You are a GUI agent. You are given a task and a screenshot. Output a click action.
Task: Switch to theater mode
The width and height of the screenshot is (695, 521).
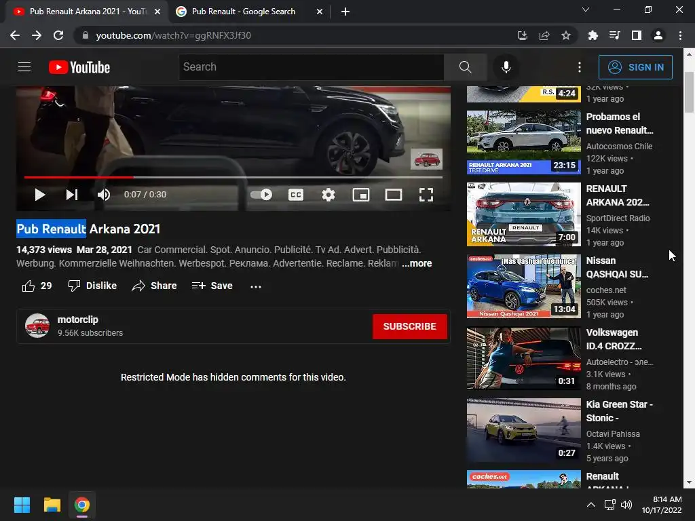pyautogui.click(x=394, y=195)
